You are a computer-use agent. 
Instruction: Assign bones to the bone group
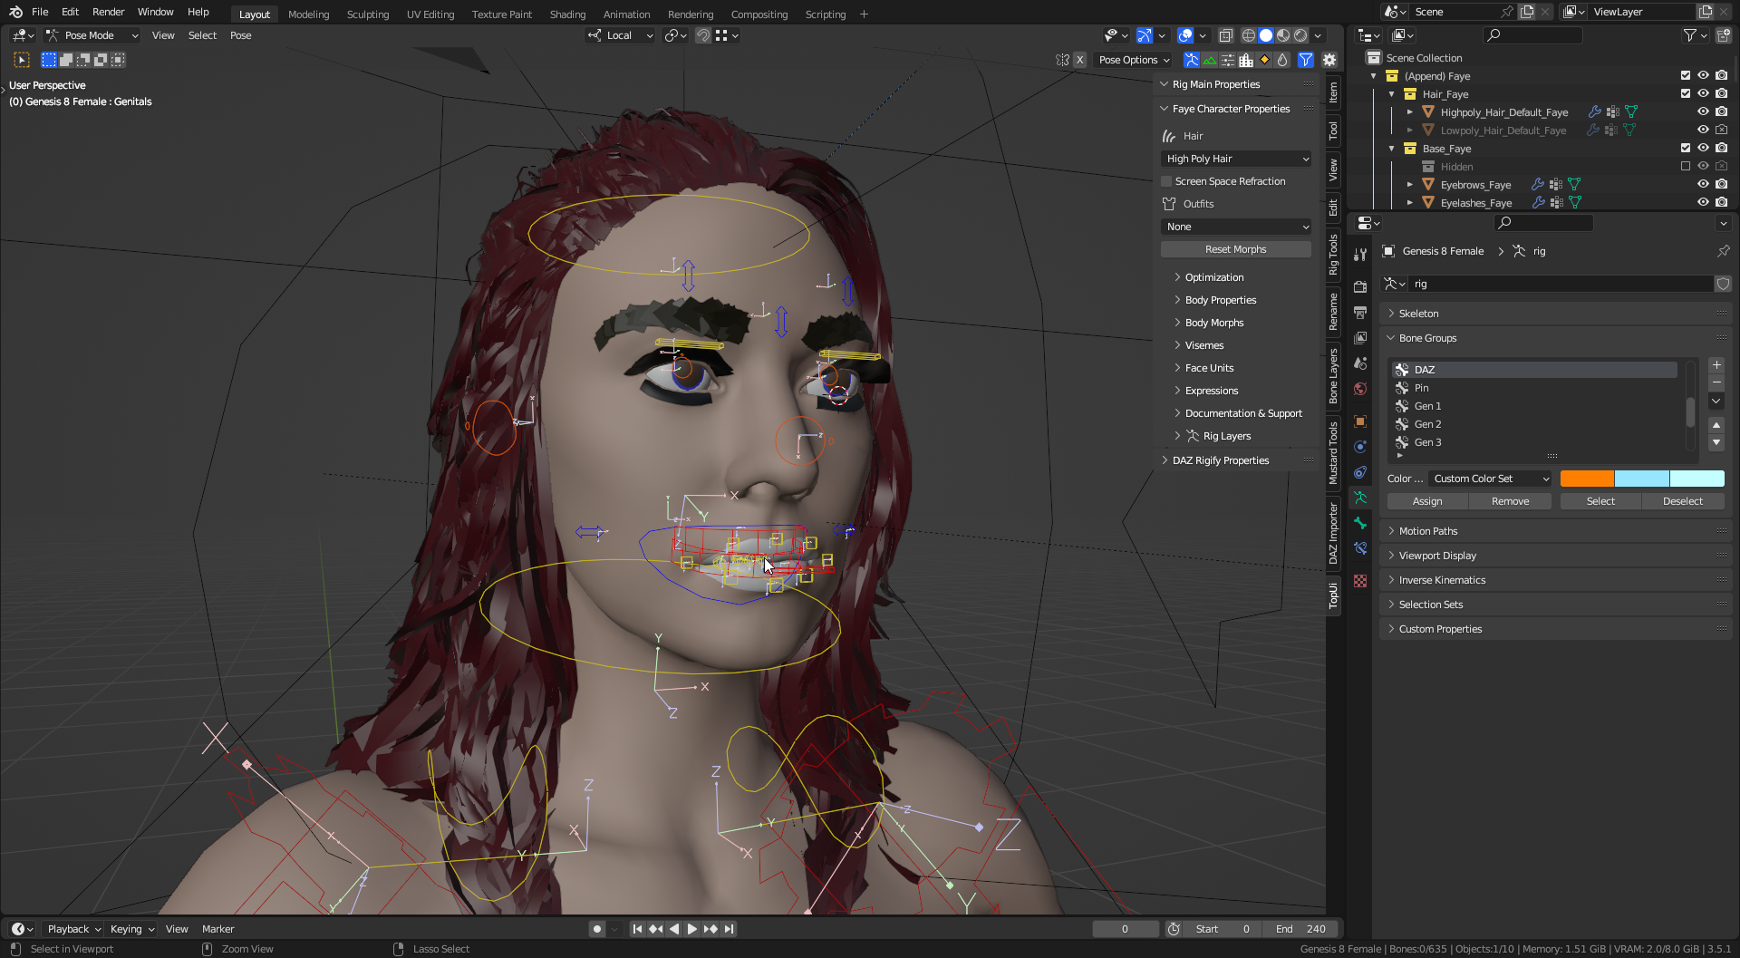click(1427, 501)
